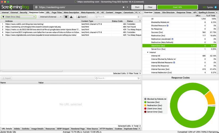
Task: Open the Issues tab
Action: point(157,12)
